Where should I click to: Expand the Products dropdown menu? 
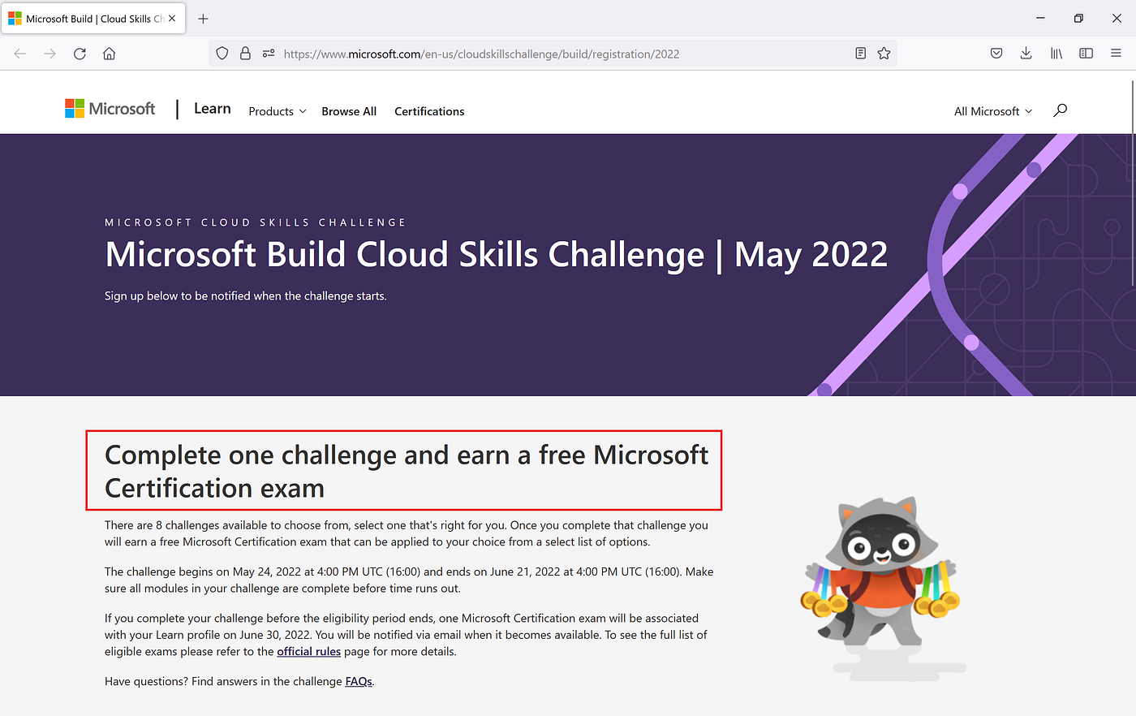point(278,111)
